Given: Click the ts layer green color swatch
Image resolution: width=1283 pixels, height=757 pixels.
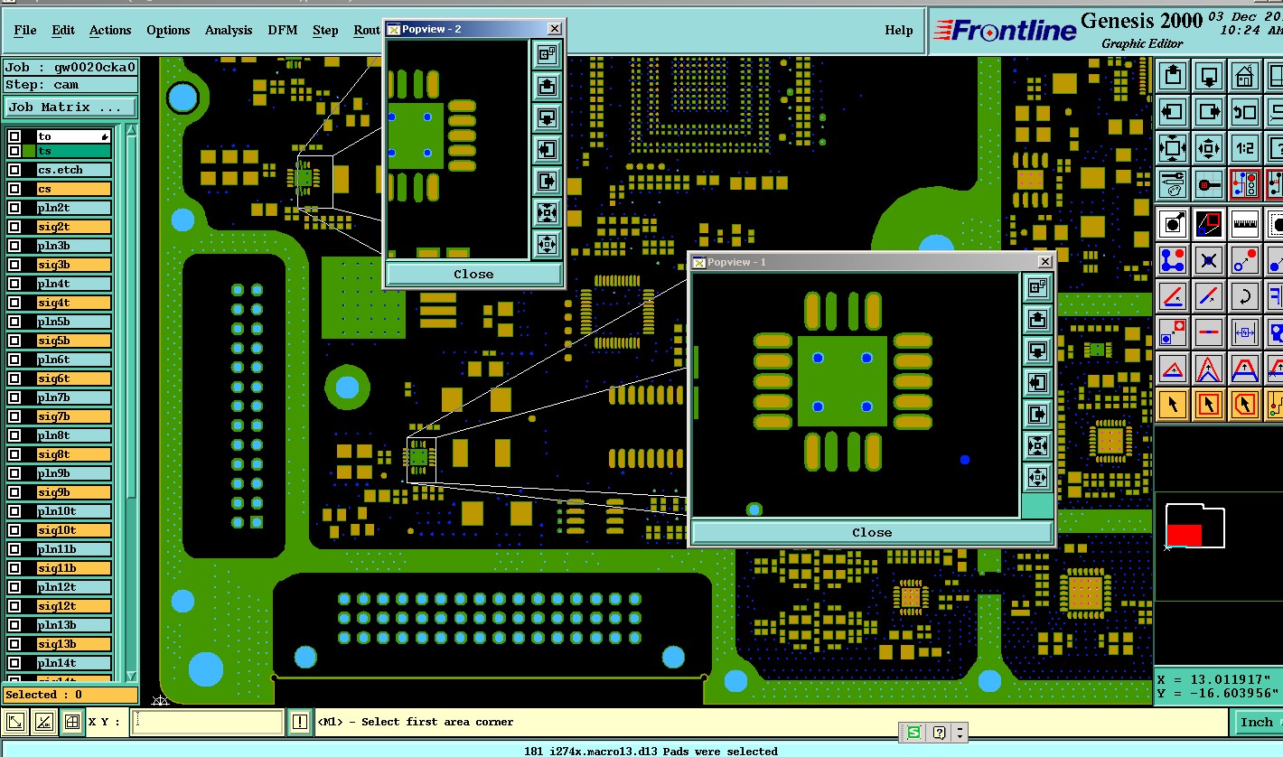Looking at the screenshot, I should 29,151.
